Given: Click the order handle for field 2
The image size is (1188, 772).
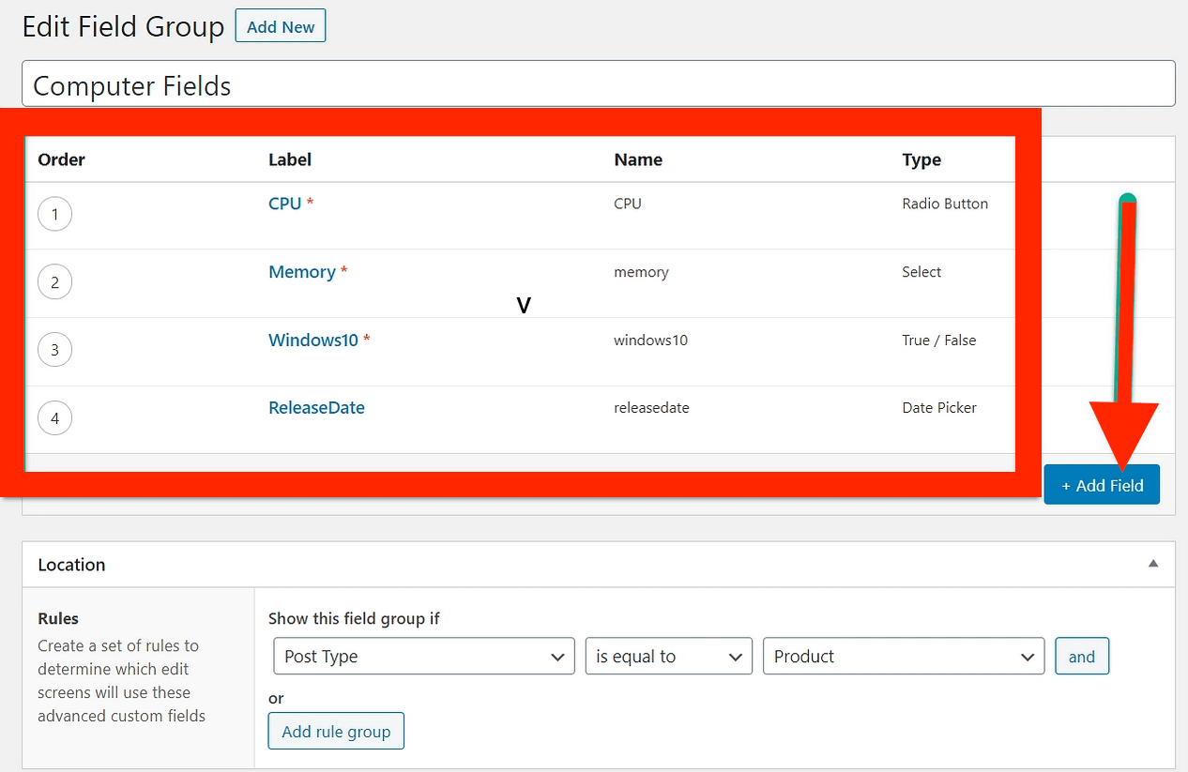Looking at the screenshot, I should pos(54,281).
